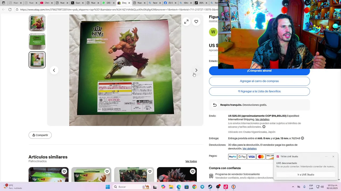341x191 pixels.
Task: Show the previous gallery image arrow
Action: 54,70
